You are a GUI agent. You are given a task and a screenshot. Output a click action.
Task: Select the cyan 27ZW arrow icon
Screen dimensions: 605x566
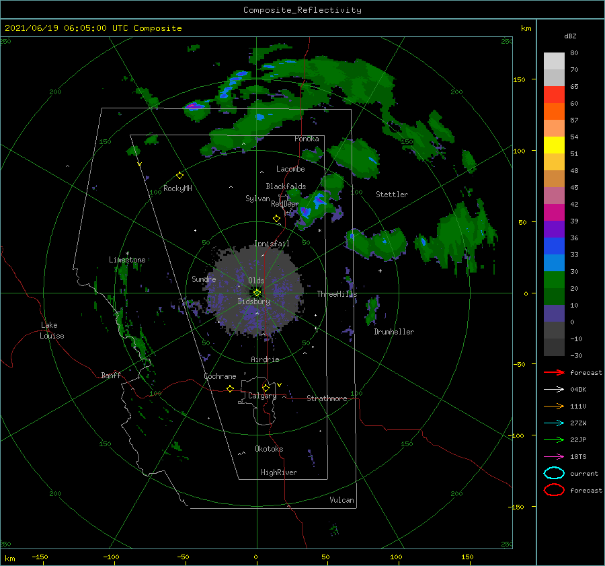pos(554,423)
